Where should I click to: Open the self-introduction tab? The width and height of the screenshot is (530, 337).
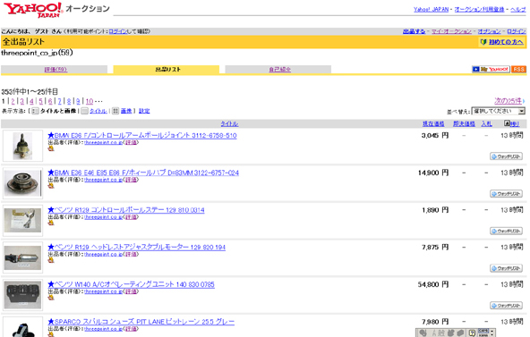point(280,70)
